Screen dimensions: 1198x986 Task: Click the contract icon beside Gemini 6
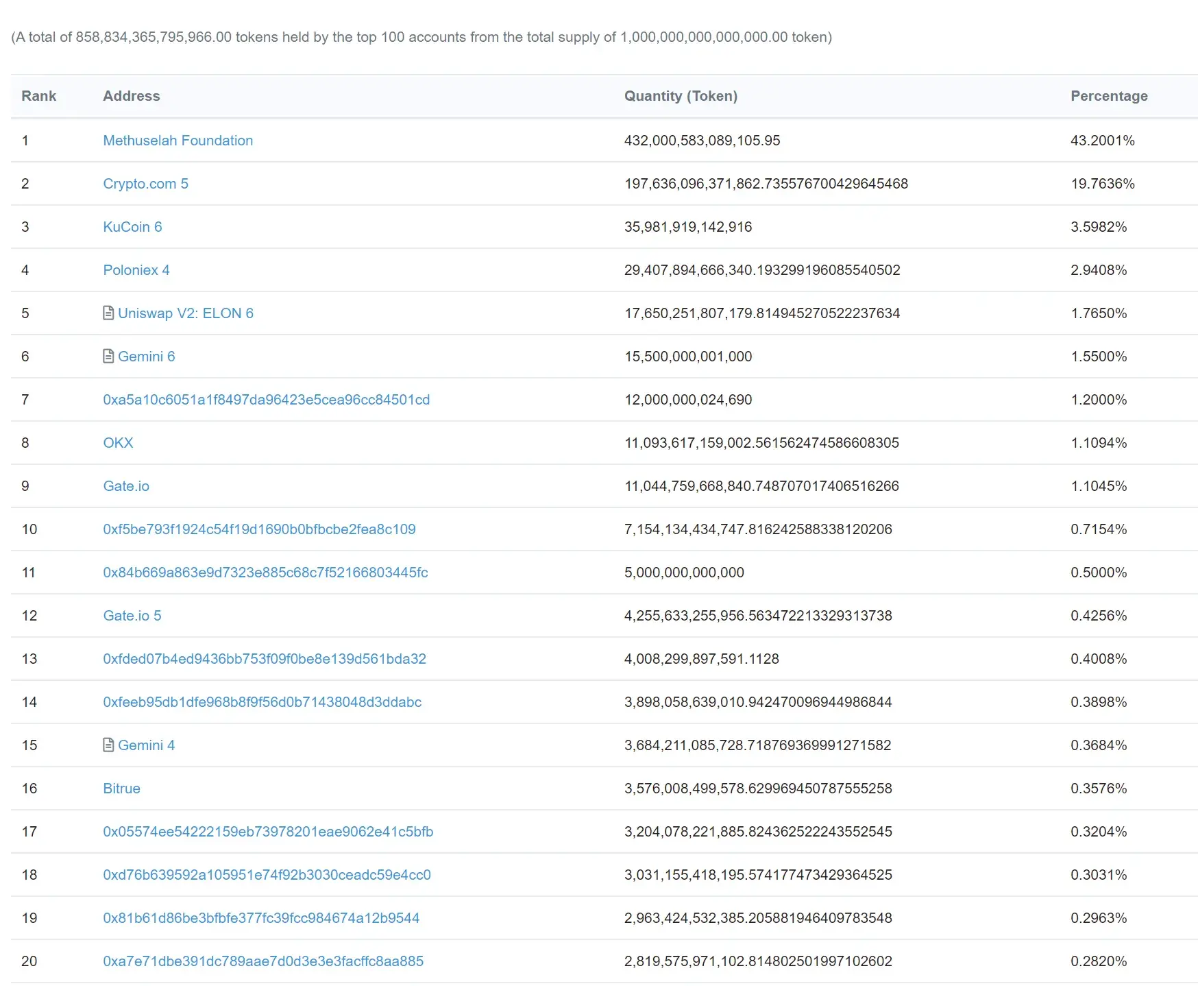(x=108, y=357)
